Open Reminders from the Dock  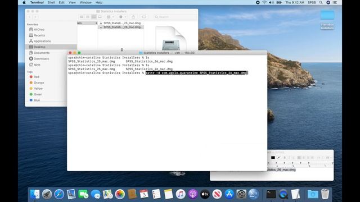point(156,194)
